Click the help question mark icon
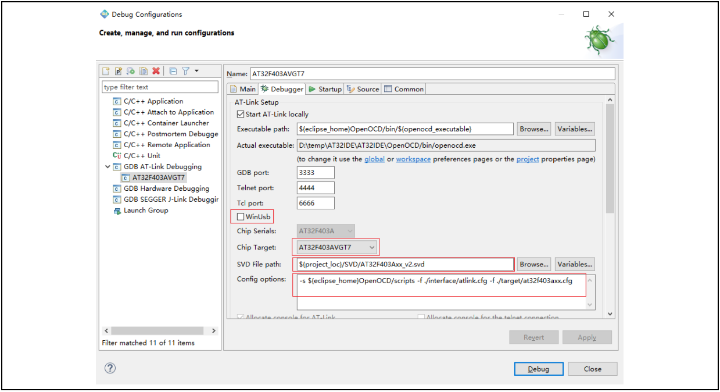720x392 pixels. coord(110,368)
